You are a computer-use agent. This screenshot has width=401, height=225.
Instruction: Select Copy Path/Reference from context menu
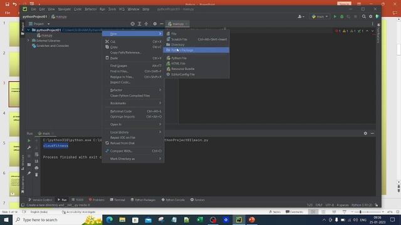[x=133, y=52]
